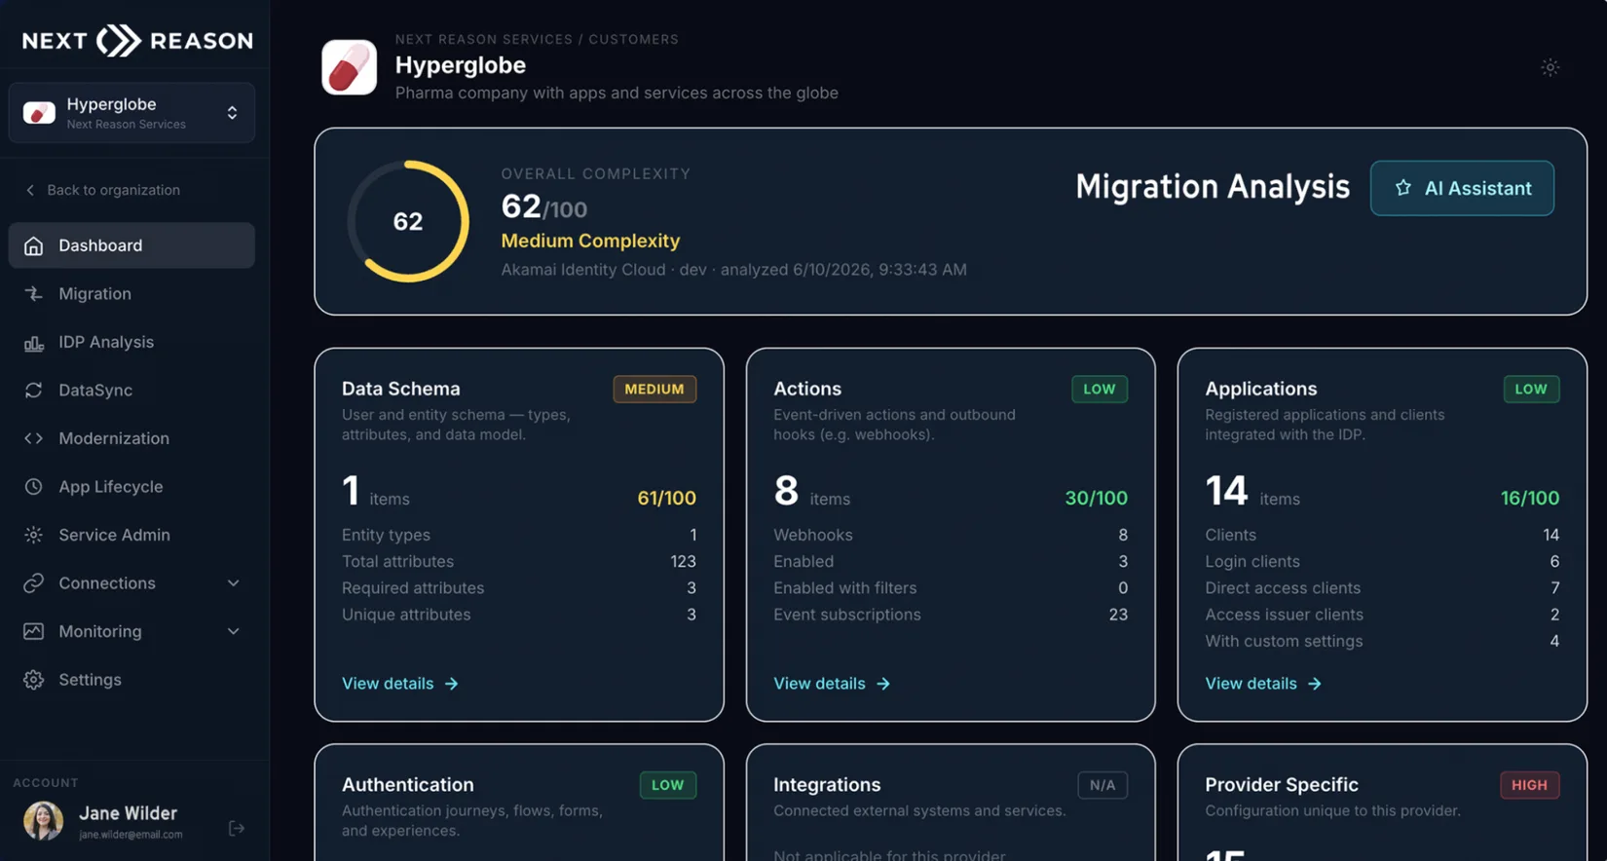This screenshot has height=861, width=1607.
Task: Toggle the light/dark theme sun icon
Action: (x=1550, y=67)
